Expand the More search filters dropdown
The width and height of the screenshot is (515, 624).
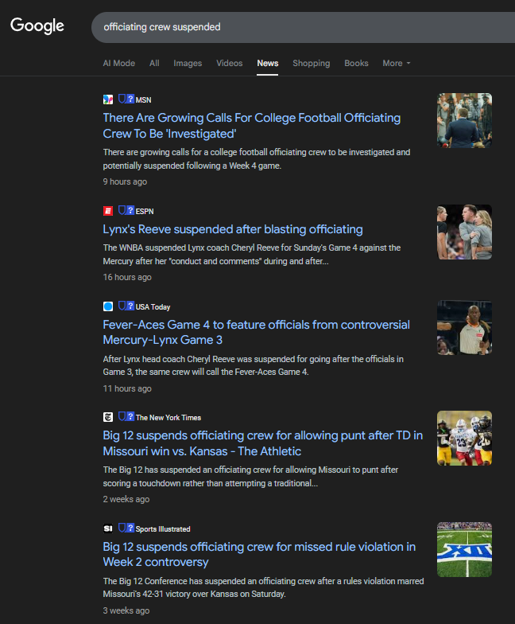(x=396, y=64)
